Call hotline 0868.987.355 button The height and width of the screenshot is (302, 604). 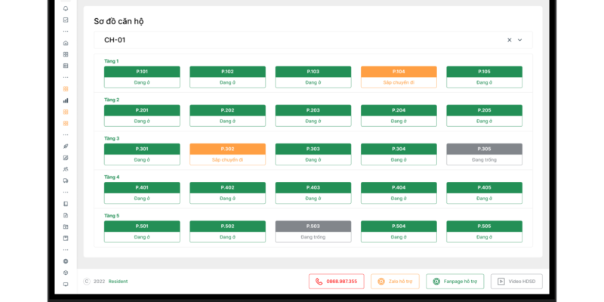[x=337, y=282]
